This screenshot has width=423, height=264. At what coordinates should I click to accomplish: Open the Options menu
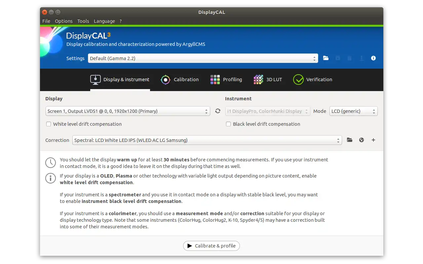tap(64, 21)
